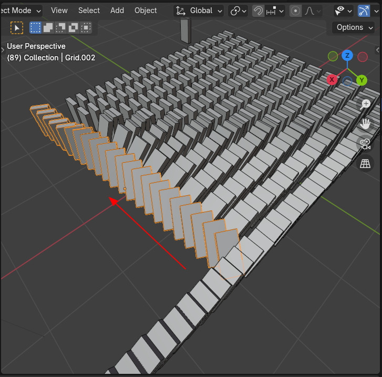Image resolution: width=382 pixels, height=377 pixels.
Task: Toggle proportional editing
Action: point(295,11)
